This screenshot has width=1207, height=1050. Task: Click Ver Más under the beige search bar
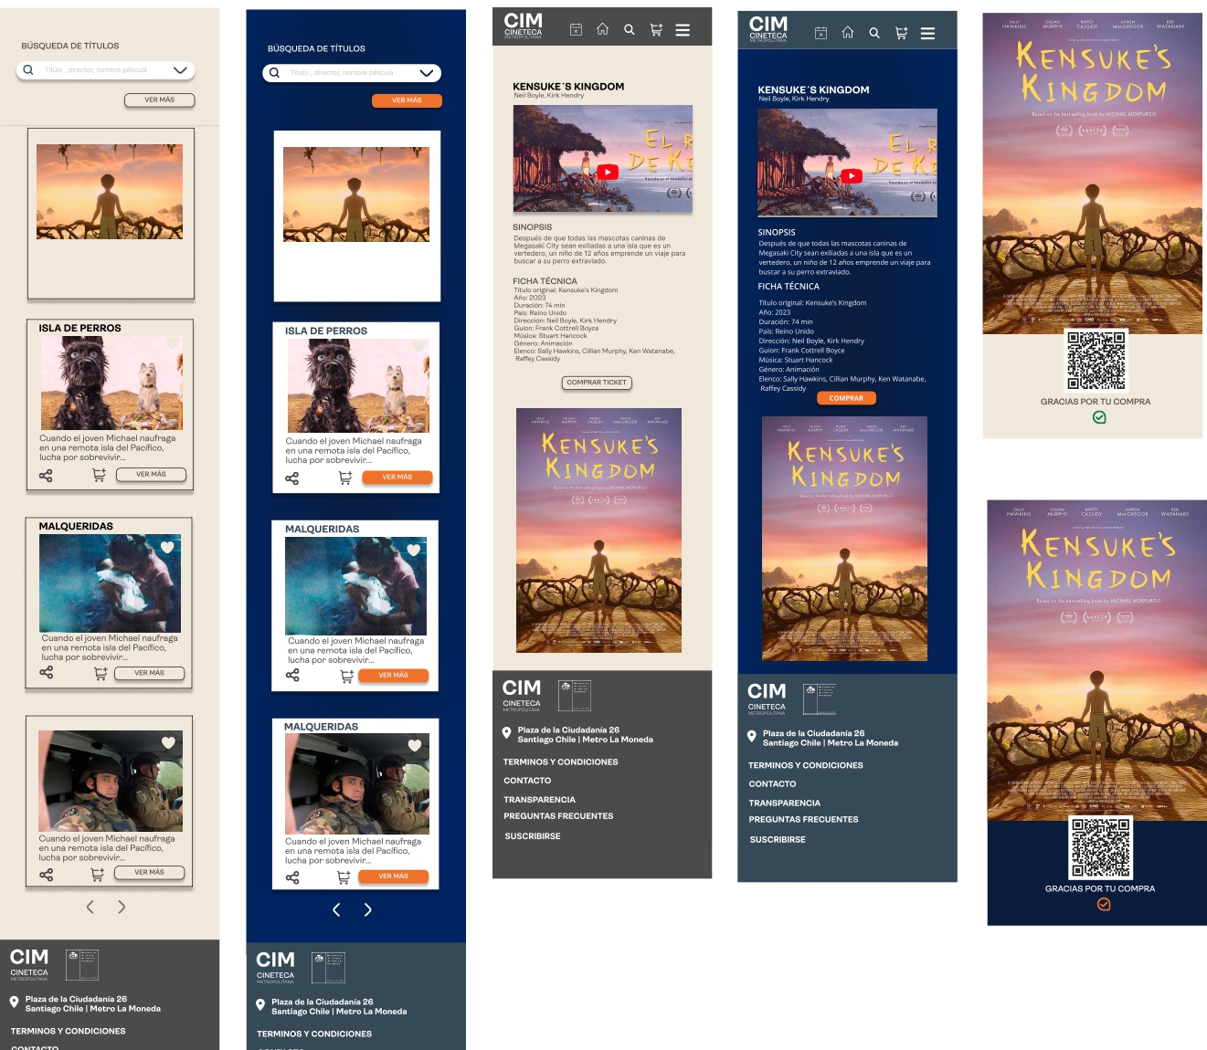pos(160,100)
